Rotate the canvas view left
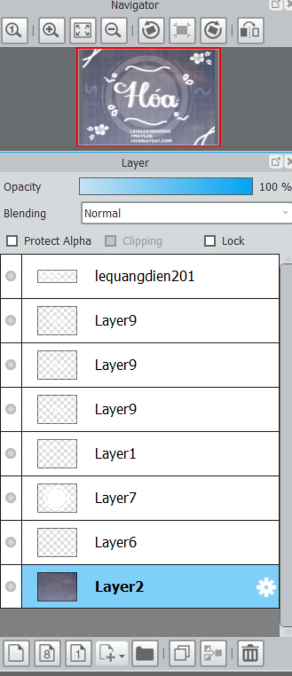The width and height of the screenshot is (292, 676). tap(151, 30)
